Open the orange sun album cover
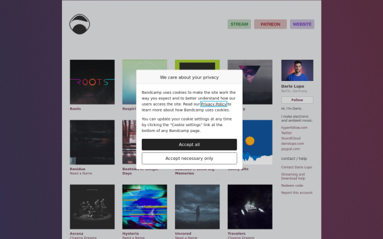Viewport: 383px width, 239px height. [x=257, y=142]
